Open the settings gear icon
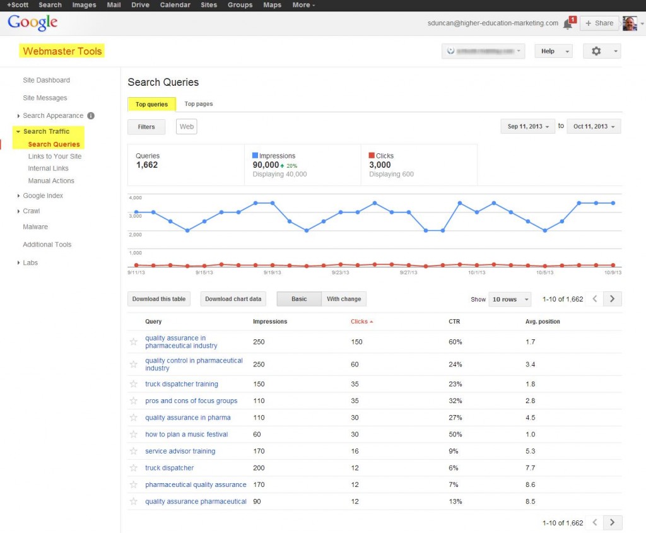Viewport: 646px width, 533px height. pyautogui.click(x=596, y=51)
